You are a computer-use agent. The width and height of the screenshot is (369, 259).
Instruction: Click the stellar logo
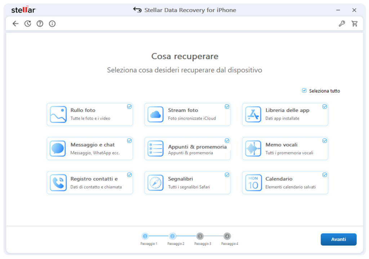pyautogui.click(x=23, y=10)
